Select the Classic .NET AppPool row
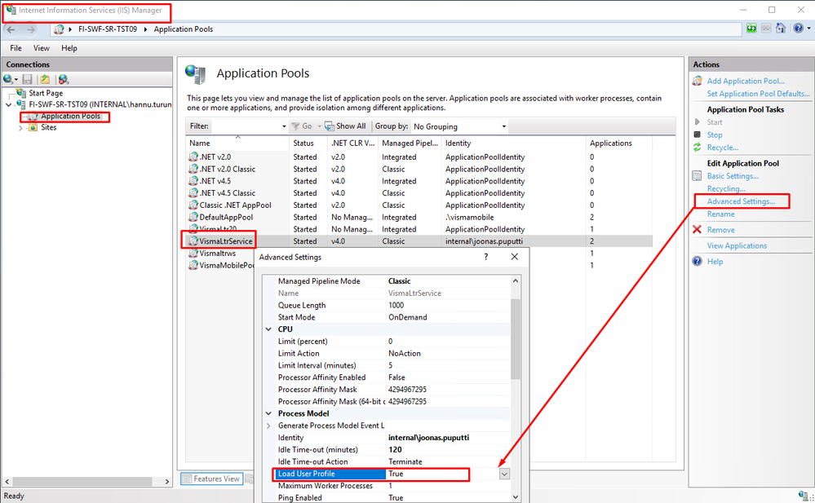Screen dimensions: 815x503 click(419, 205)
